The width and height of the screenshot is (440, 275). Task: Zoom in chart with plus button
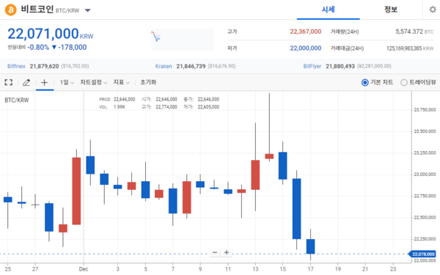tap(227, 252)
